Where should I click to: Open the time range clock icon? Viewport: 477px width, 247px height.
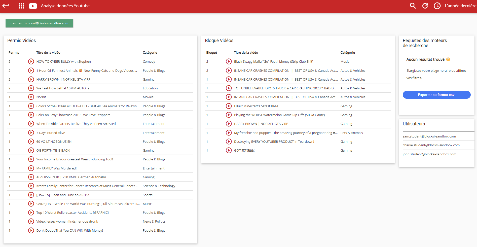point(437,6)
